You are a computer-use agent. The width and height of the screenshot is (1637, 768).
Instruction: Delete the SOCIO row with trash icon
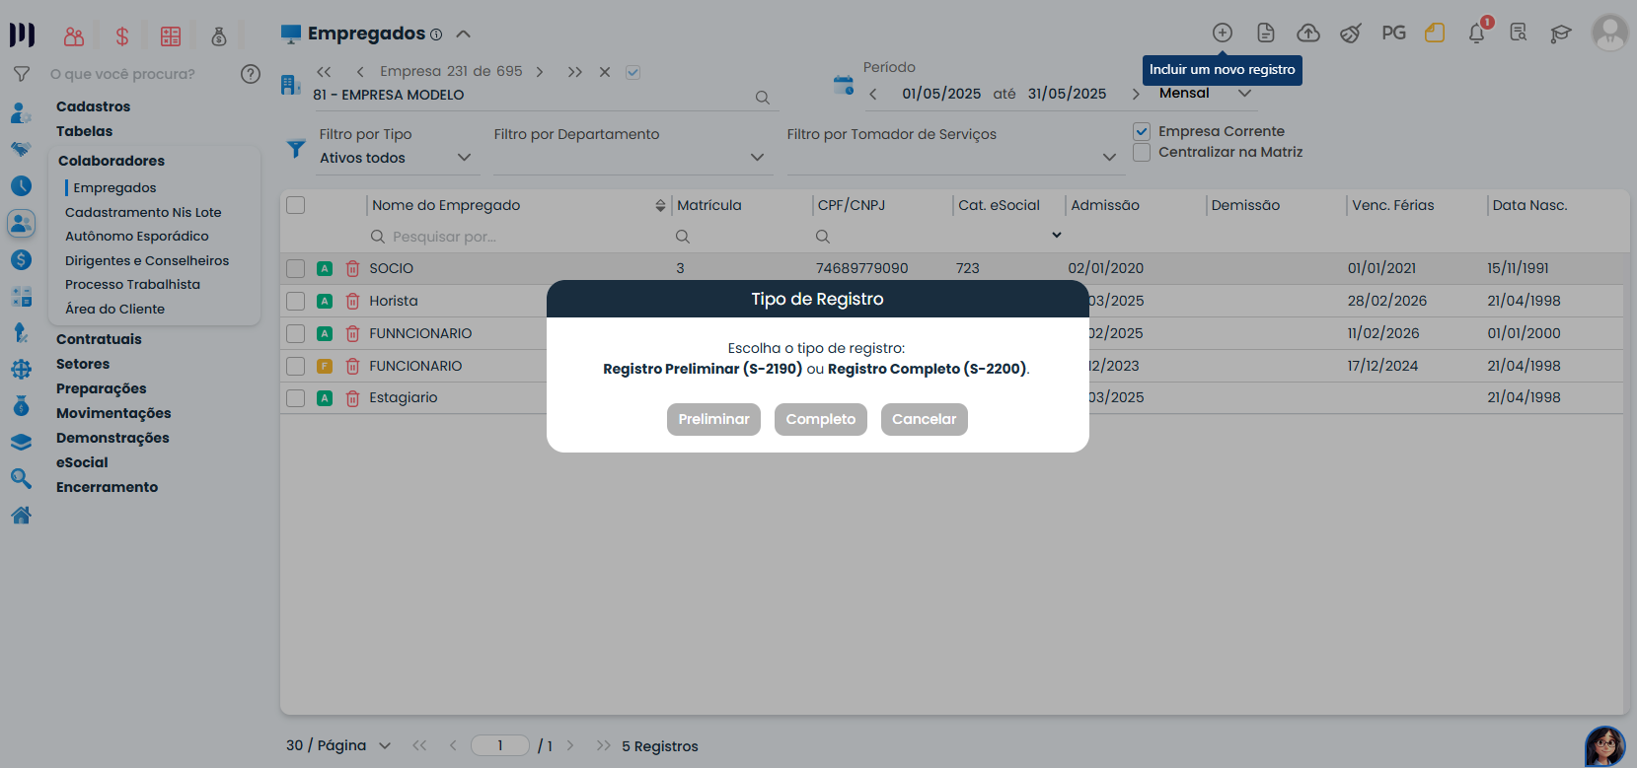point(352,268)
